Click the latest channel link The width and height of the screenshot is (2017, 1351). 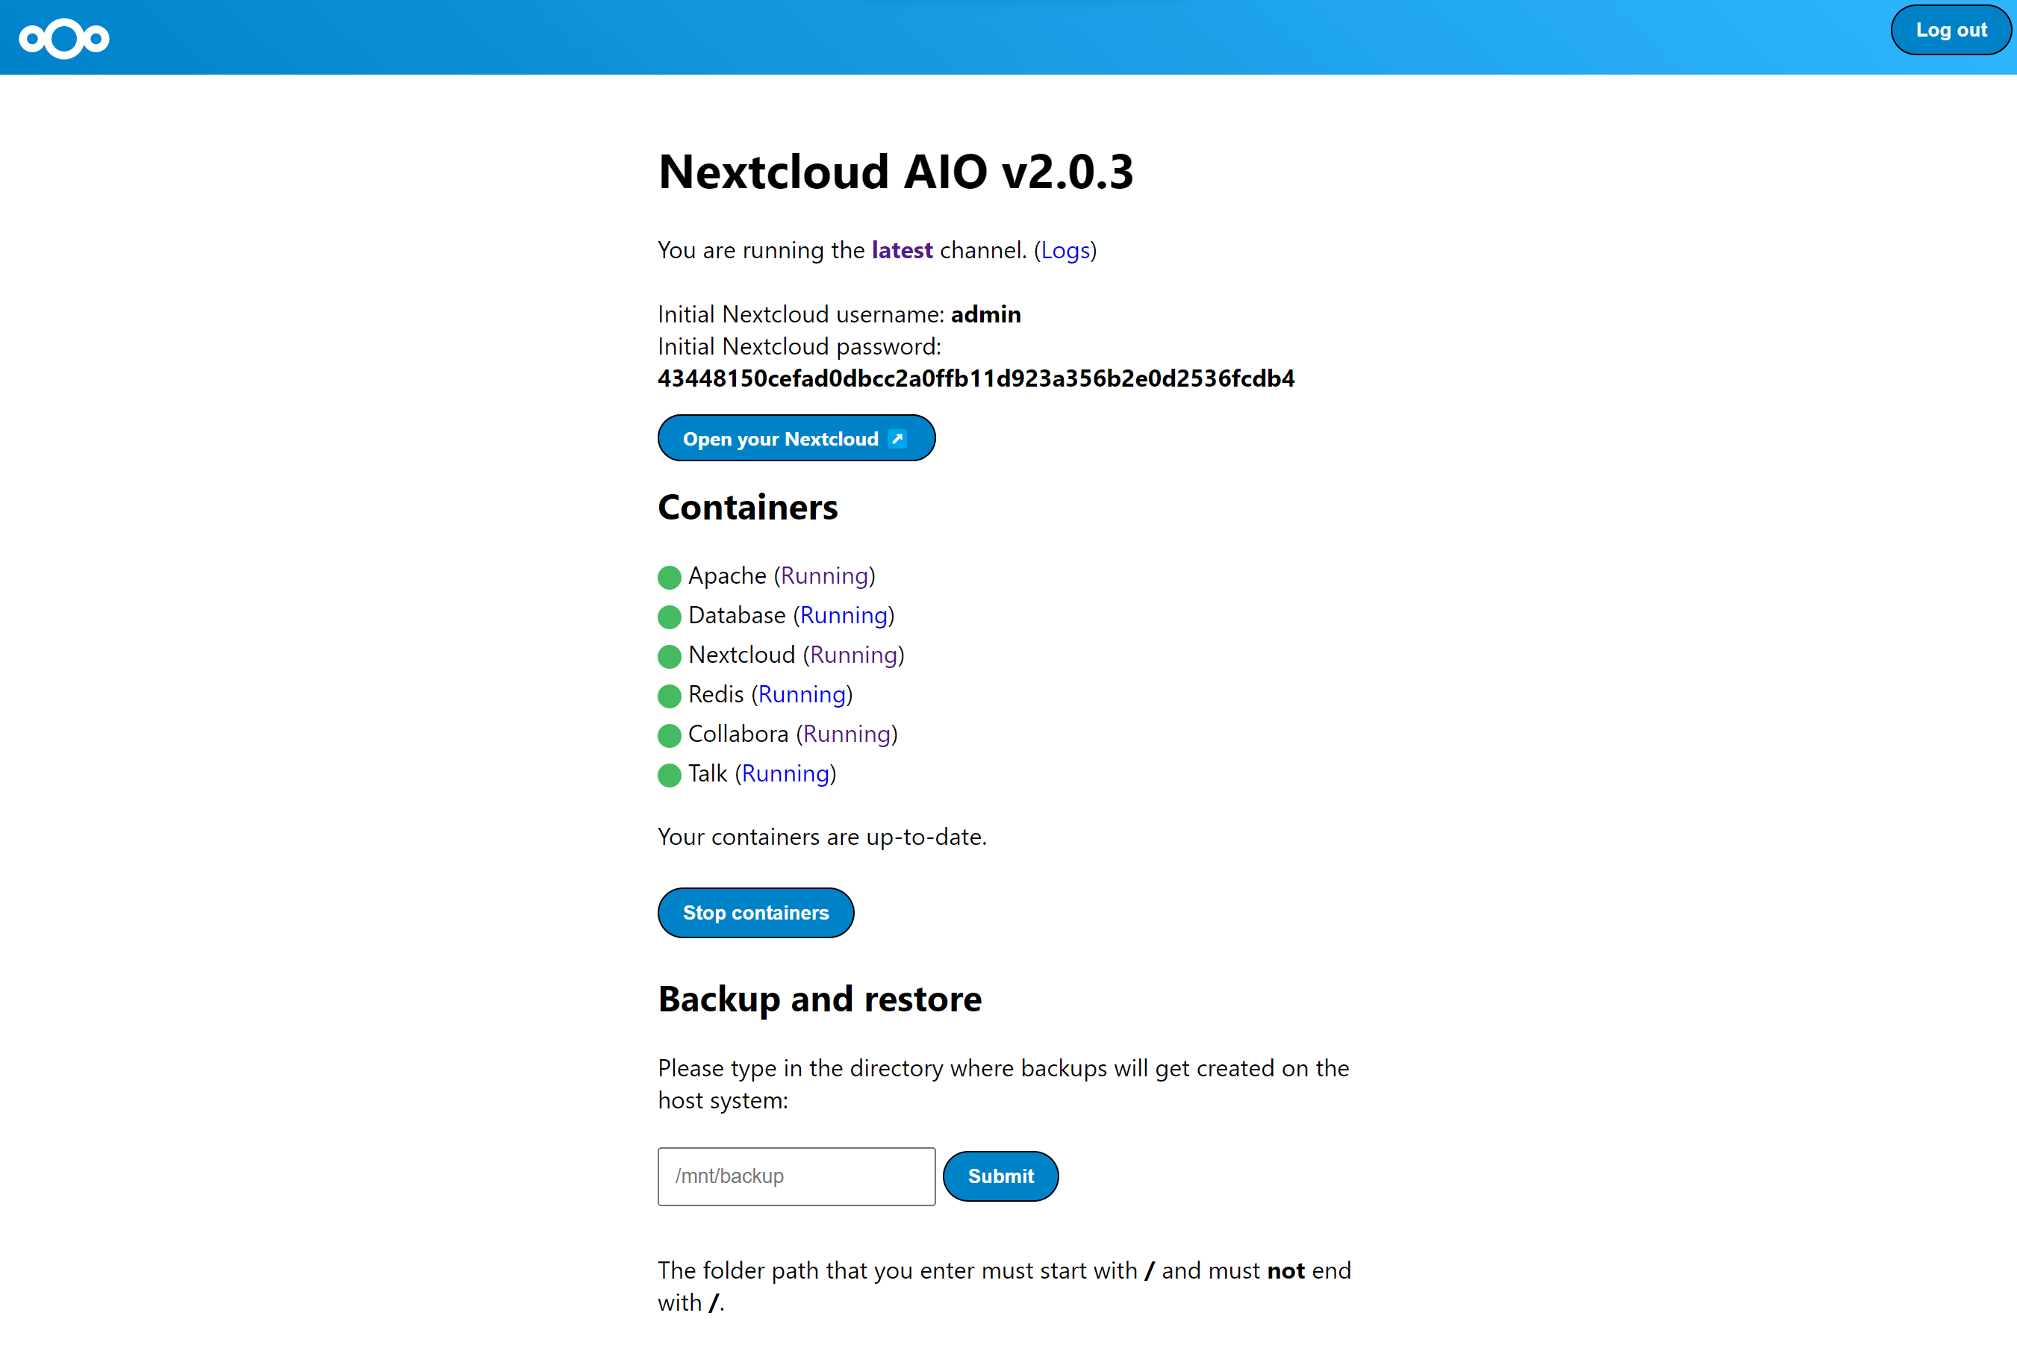tap(902, 249)
